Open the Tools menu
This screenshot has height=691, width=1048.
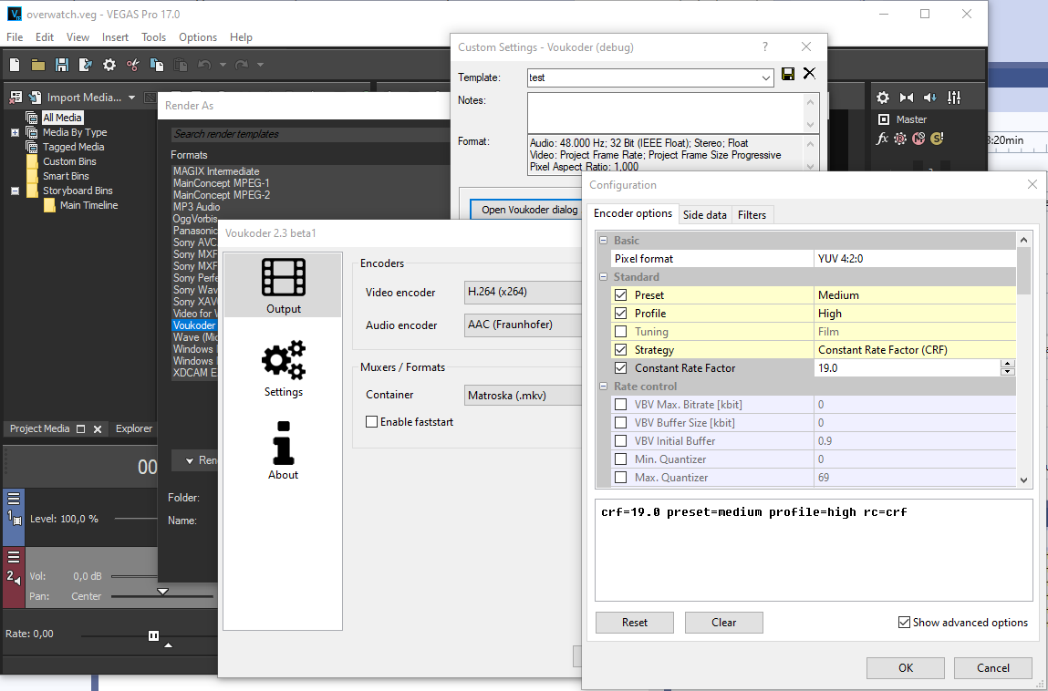(153, 37)
